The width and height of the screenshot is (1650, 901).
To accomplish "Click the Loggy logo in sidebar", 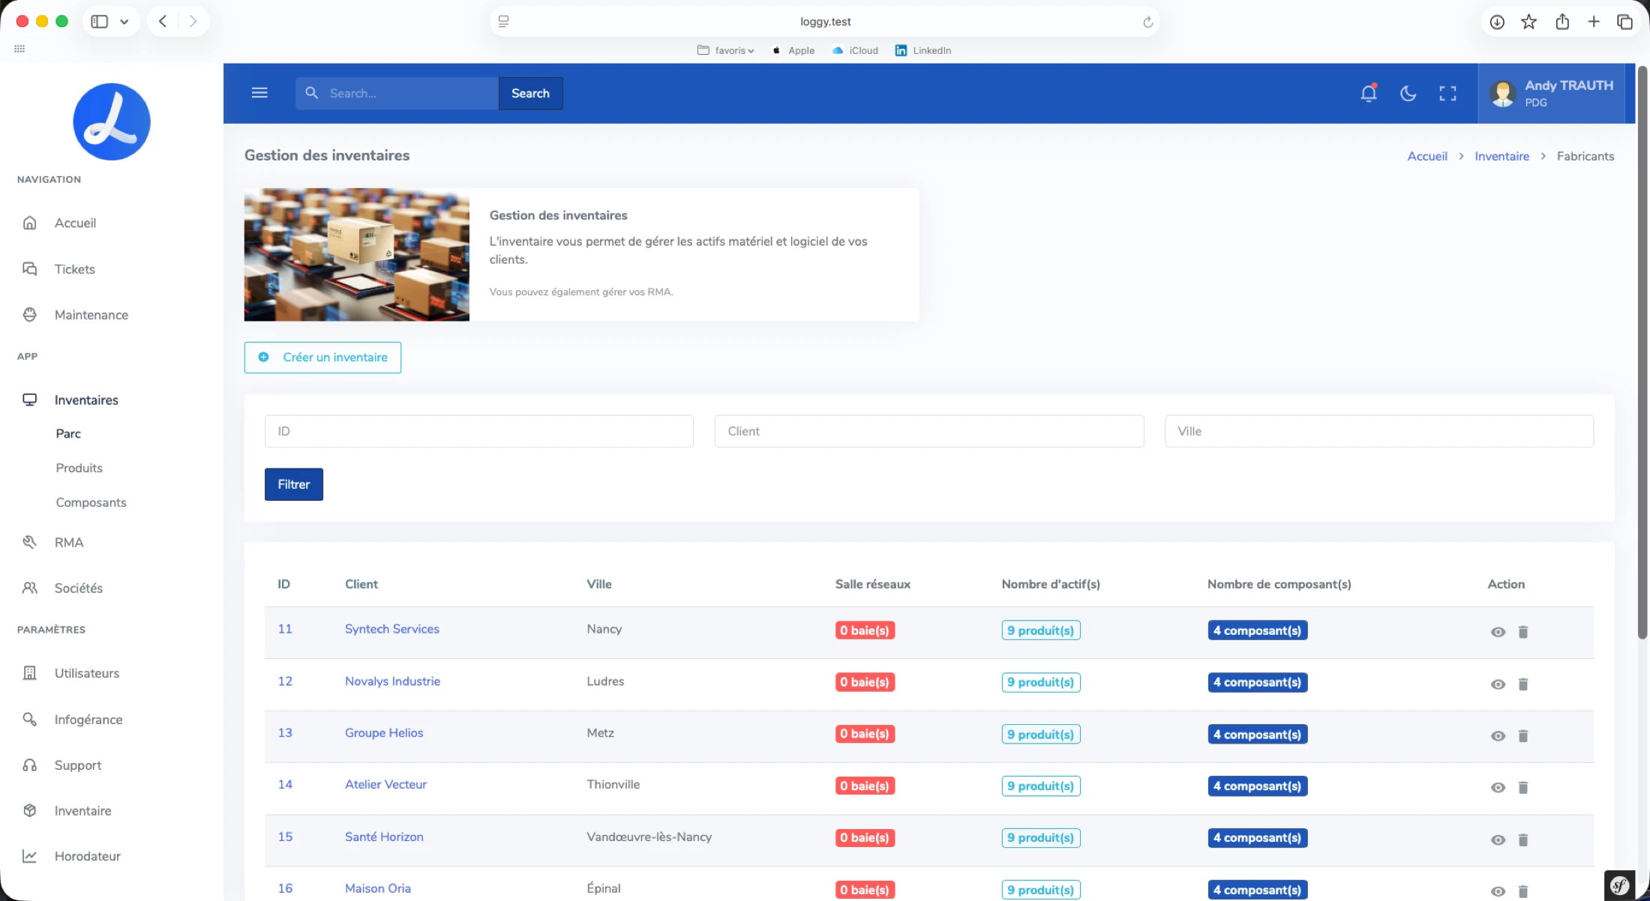I will click(x=112, y=121).
